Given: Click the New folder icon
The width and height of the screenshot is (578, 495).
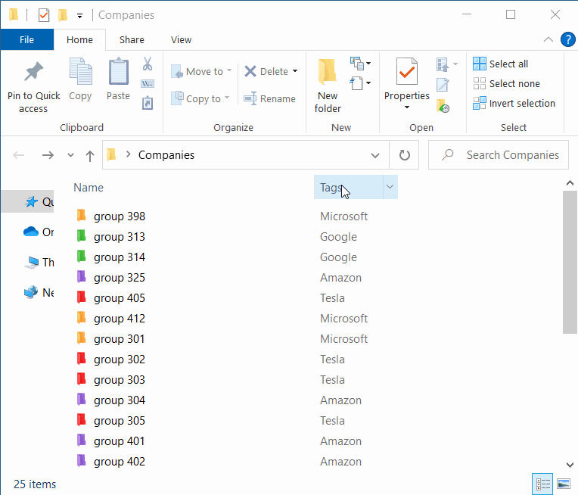Looking at the screenshot, I should click(x=328, y=71).
